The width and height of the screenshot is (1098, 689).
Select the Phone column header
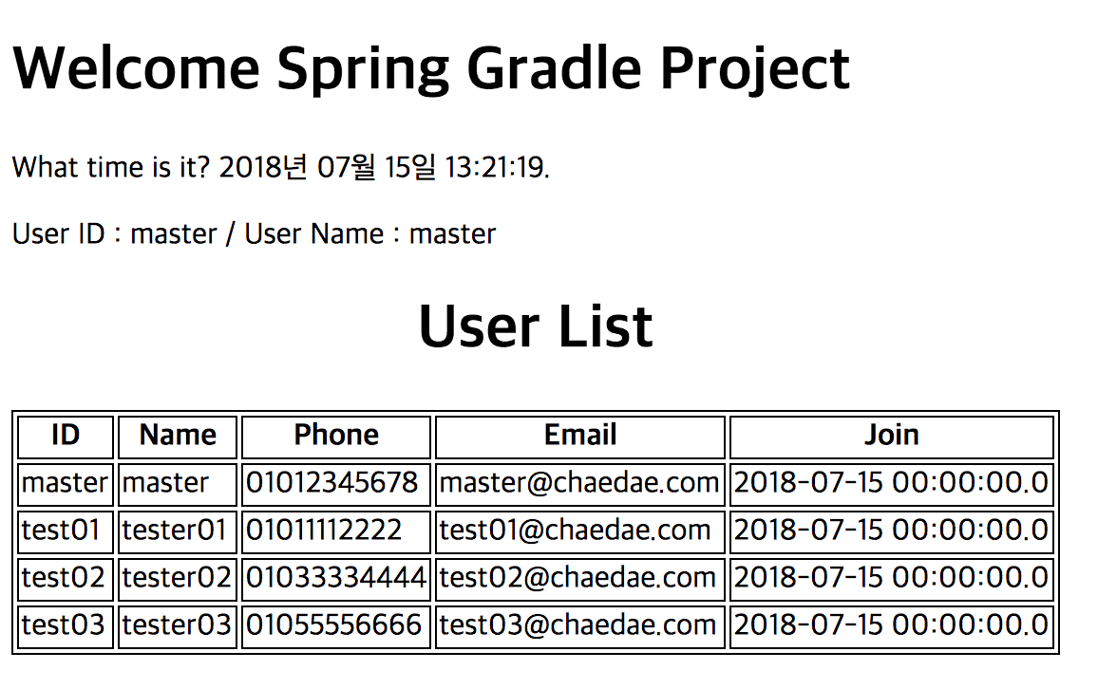coord(336,436)
